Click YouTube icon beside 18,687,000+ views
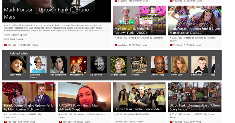This screenshot has width=235, height=123. pyautogui.click(x=116, y=45)
